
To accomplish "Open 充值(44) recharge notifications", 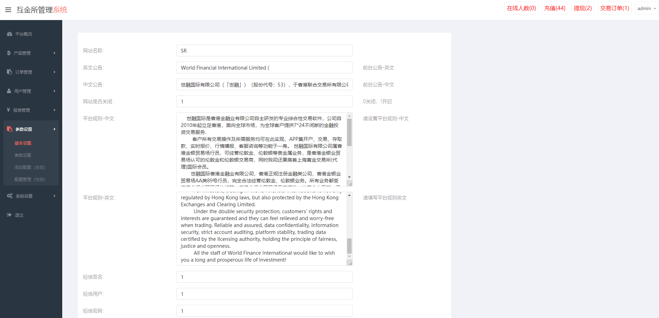I will point(555,8).
